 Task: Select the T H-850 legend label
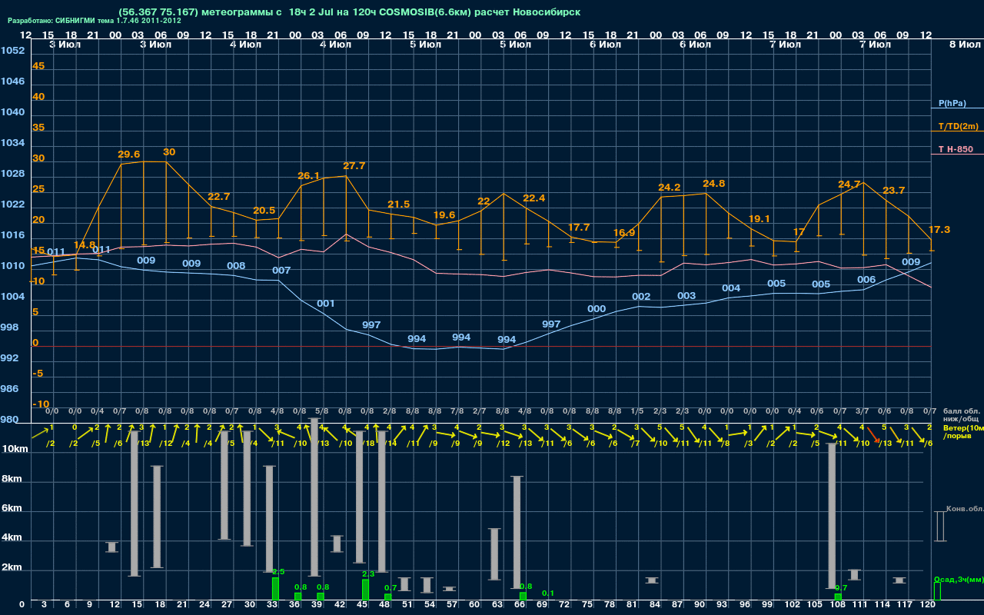(x=956, y=149)
